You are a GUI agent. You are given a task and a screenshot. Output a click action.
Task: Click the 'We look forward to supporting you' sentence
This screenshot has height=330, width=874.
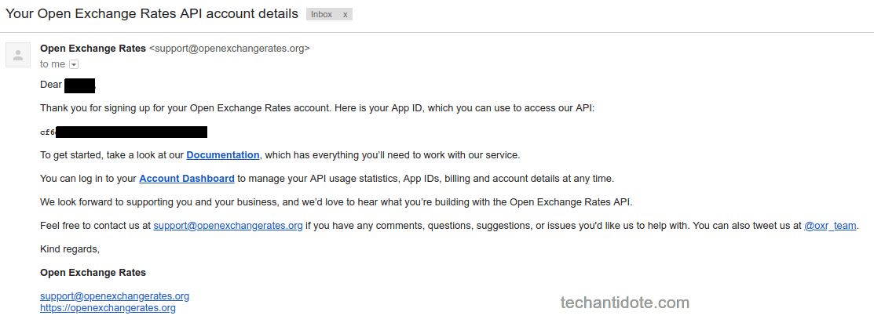click(x=336, y=202)
